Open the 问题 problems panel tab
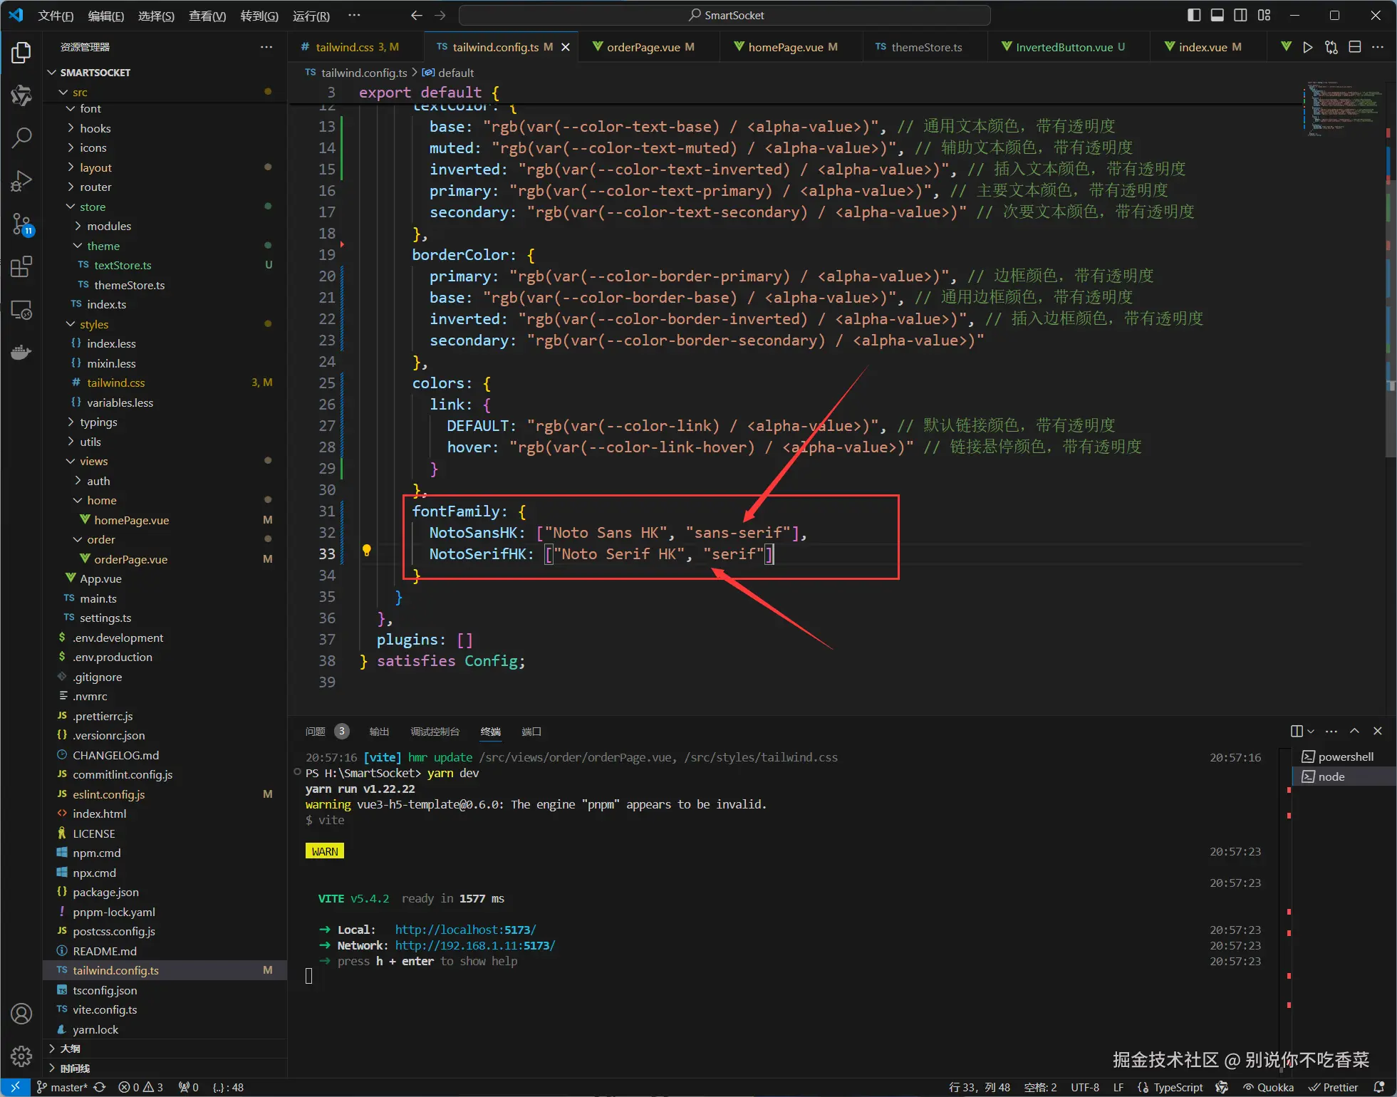The height and width of the screenshot is (1097, 1397). click(315, 732)
